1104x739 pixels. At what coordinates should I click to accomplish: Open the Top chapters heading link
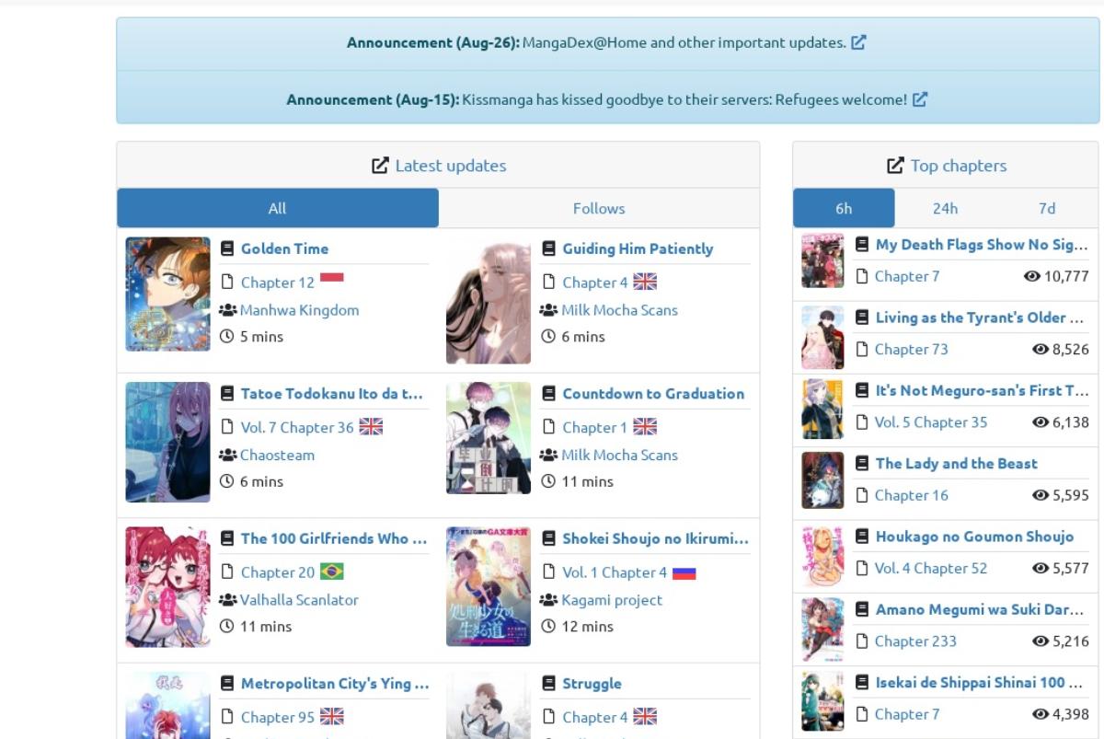[959, 166]
